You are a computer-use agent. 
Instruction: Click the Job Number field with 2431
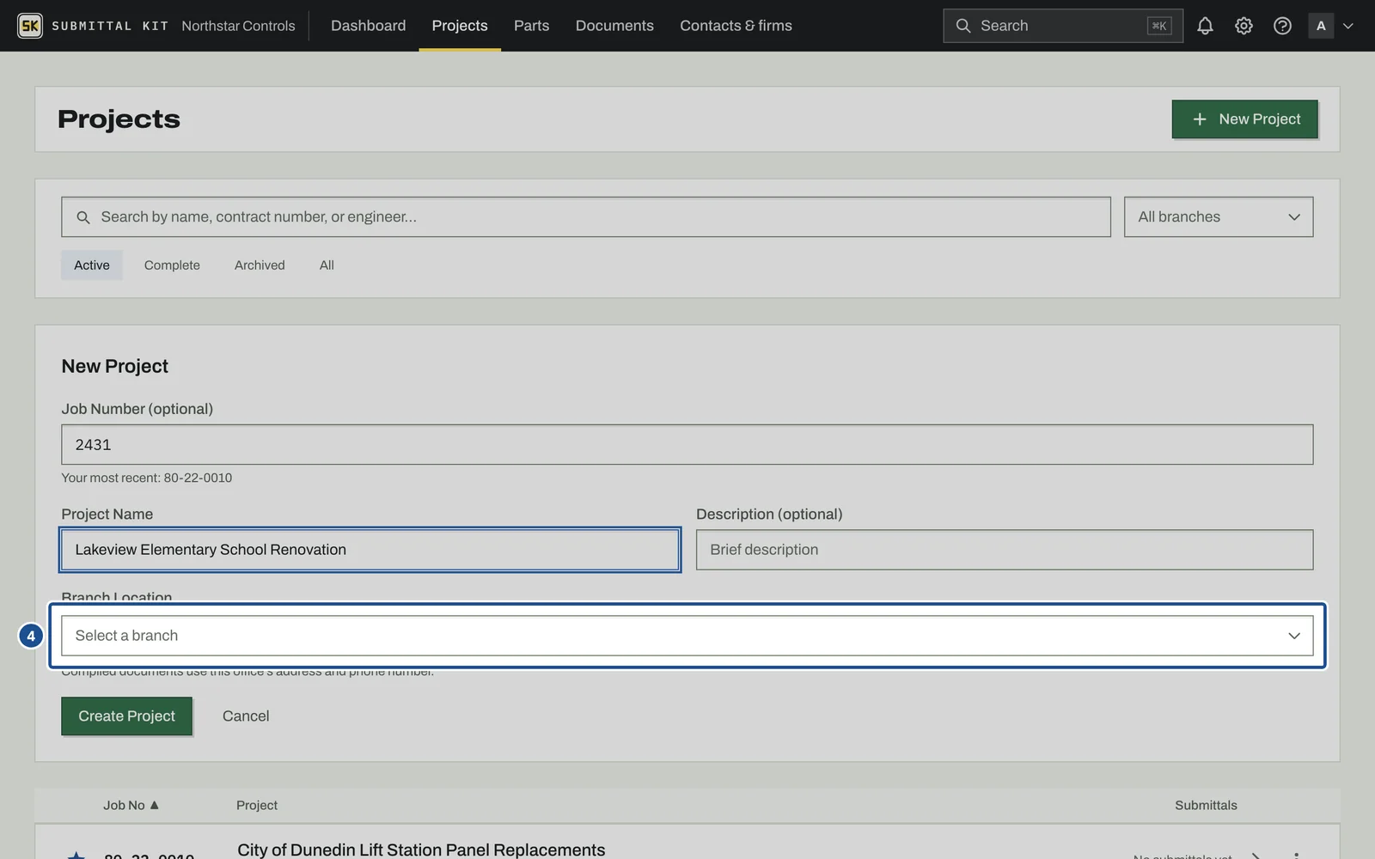pos(687,444)
